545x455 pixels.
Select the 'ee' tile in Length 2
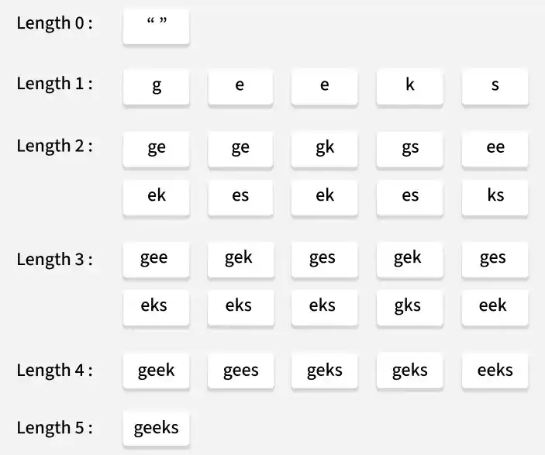pos(495,147)
